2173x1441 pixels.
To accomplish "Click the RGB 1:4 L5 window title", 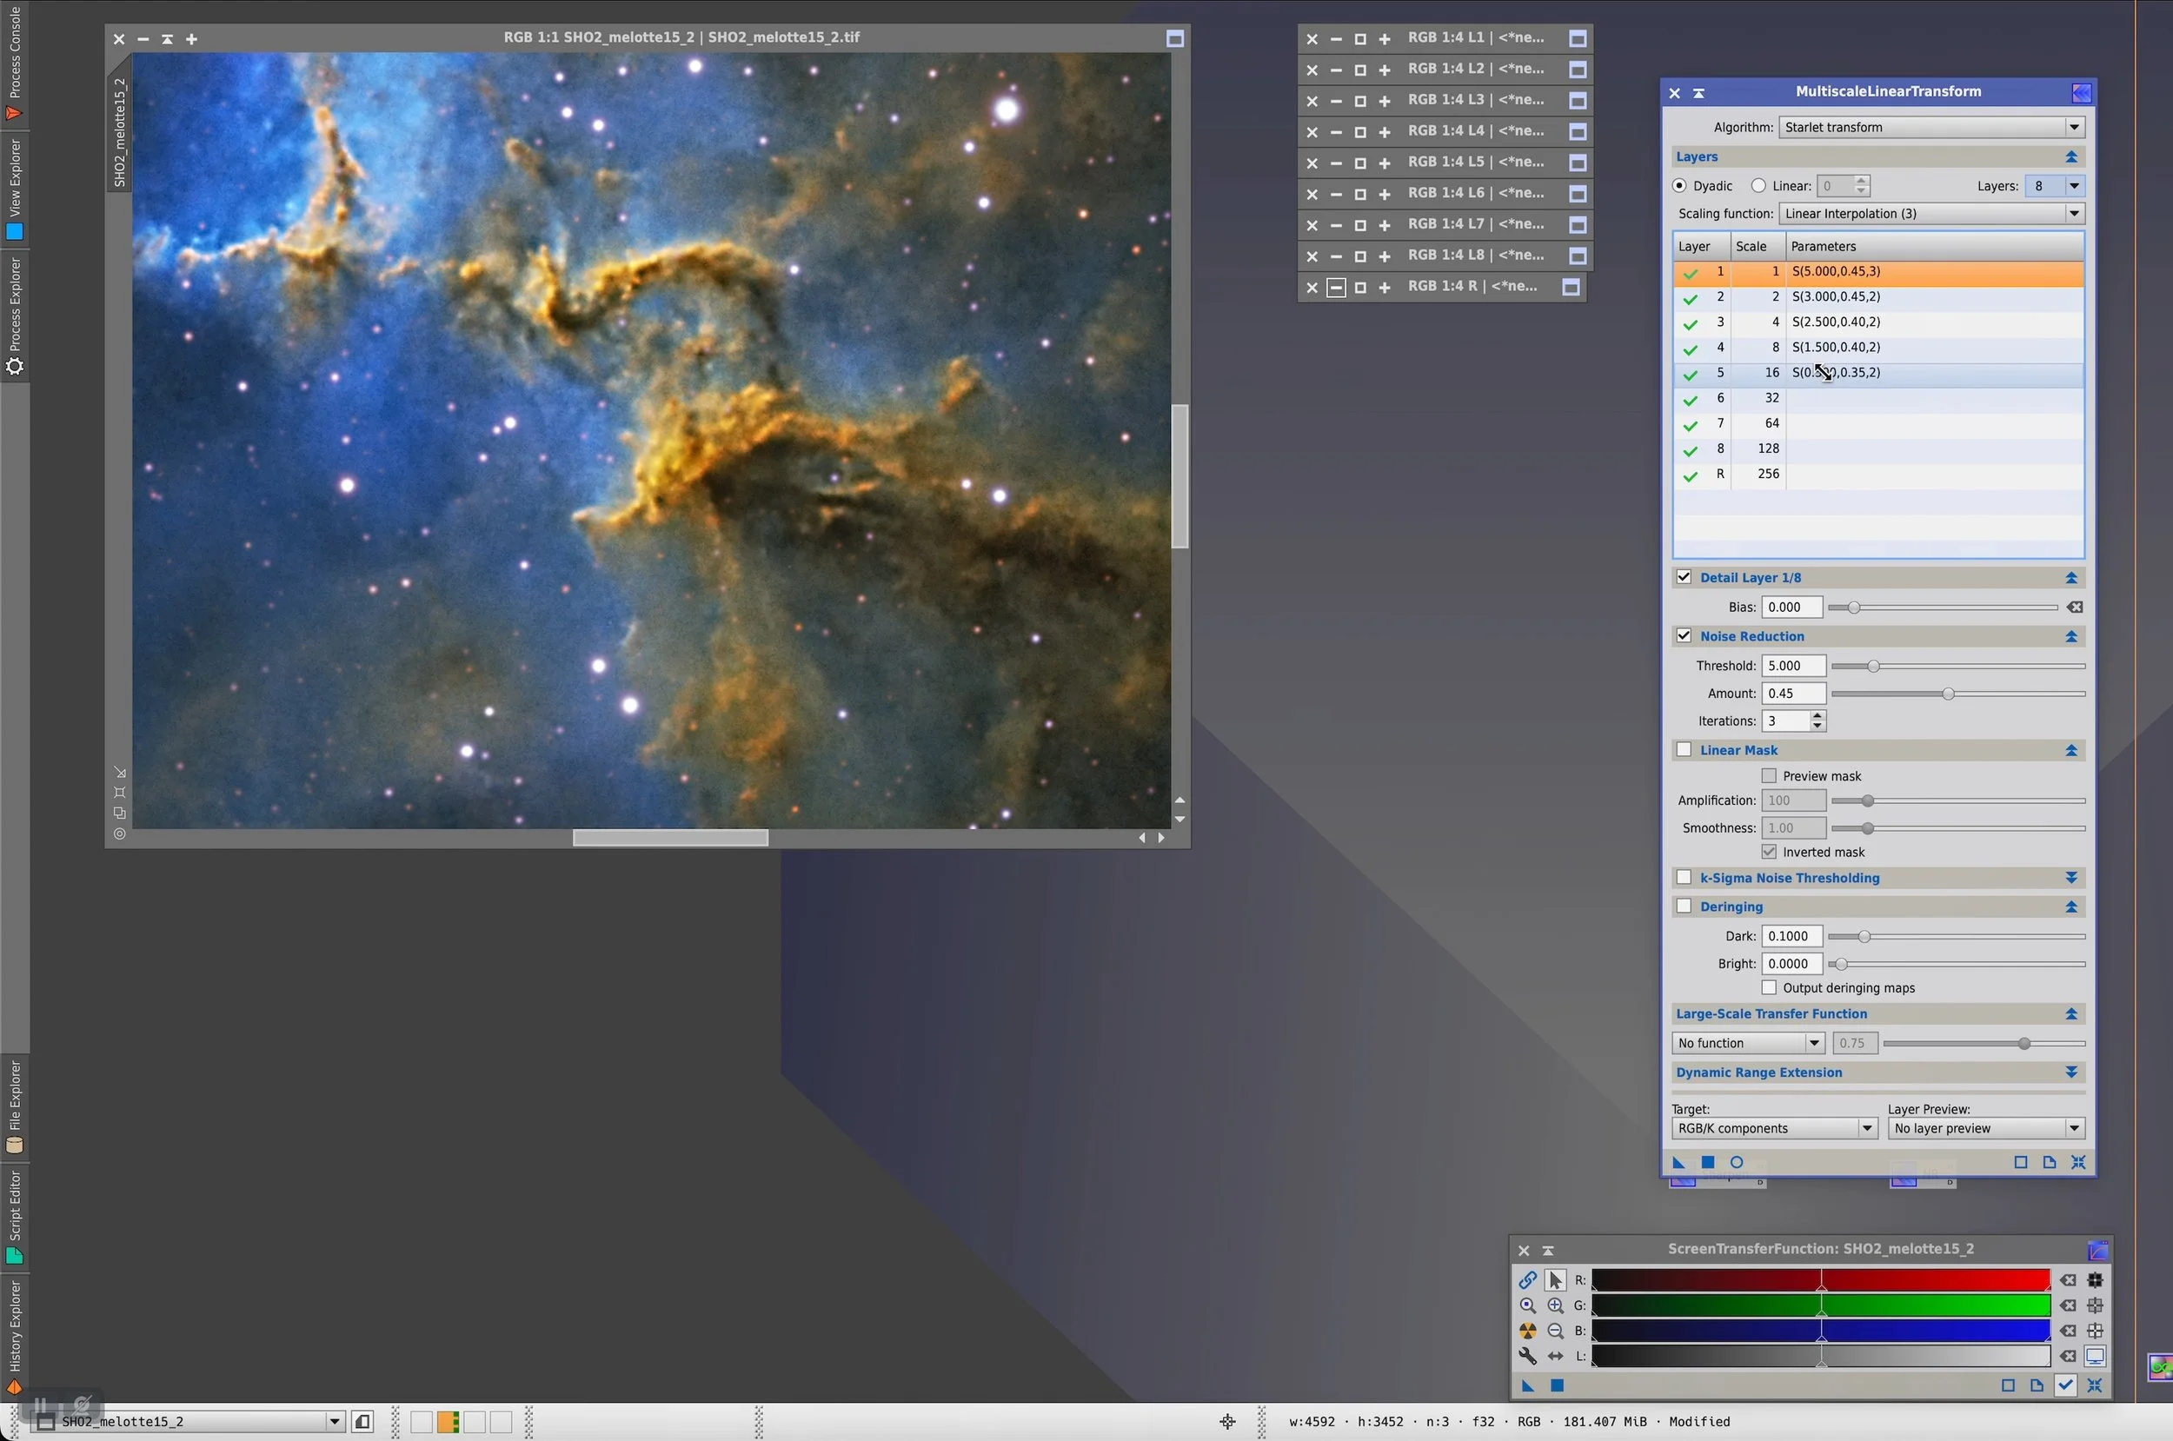I will point(1475,163).
